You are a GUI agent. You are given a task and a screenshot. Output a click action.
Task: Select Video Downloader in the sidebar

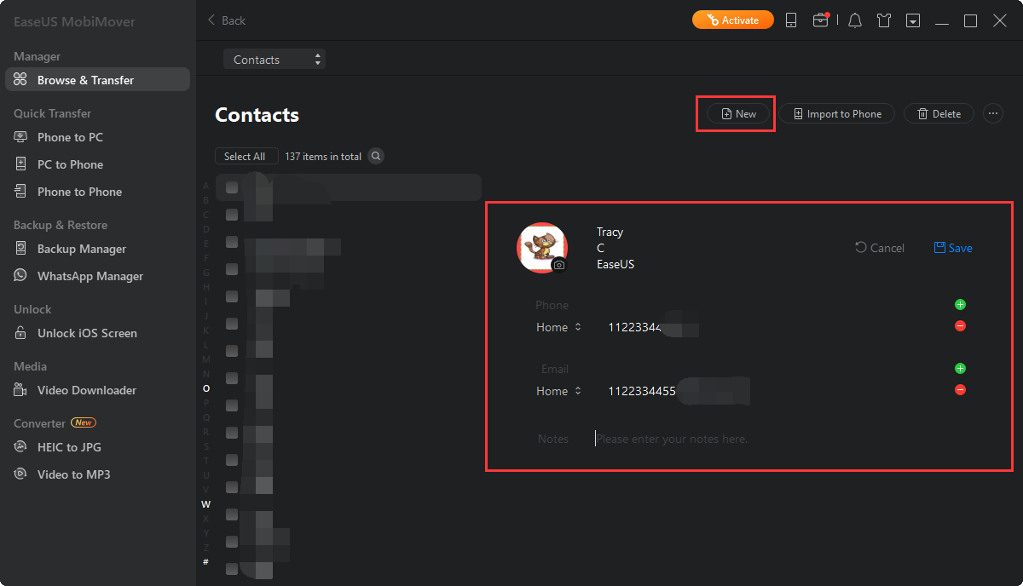pos(86,390)
